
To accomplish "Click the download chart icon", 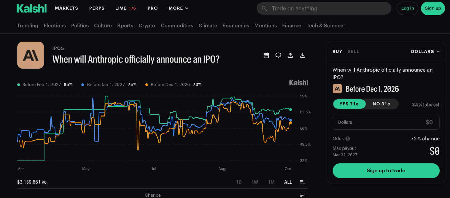I will [x=303, y=55].
